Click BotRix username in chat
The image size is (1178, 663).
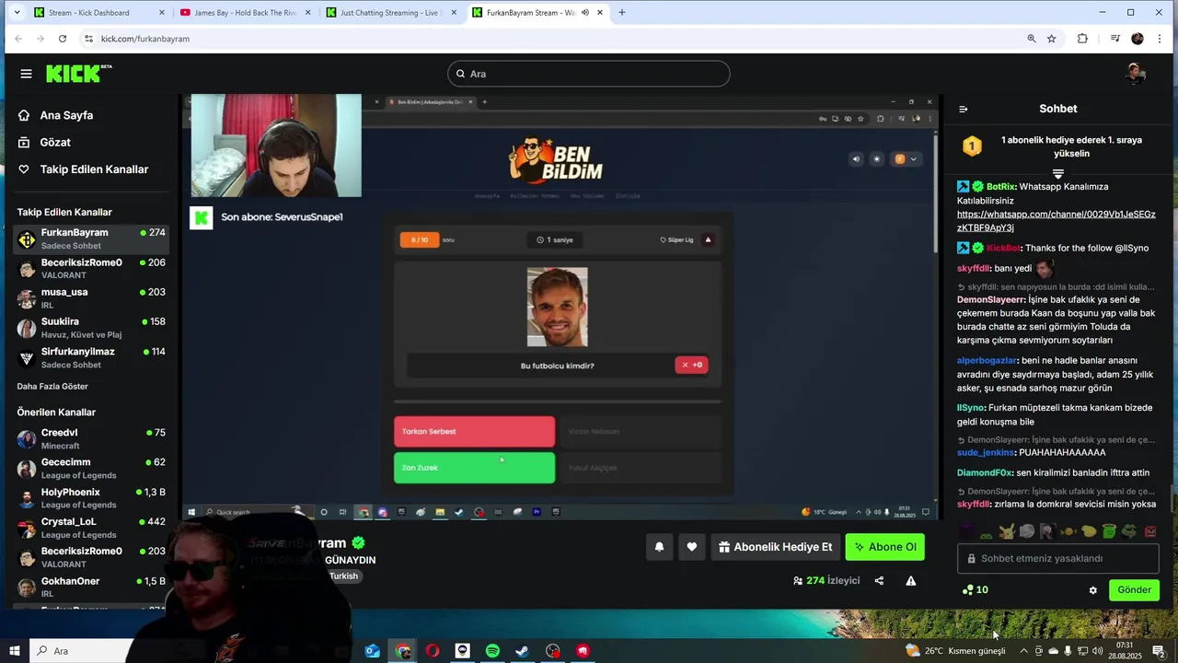point(1000,186)
